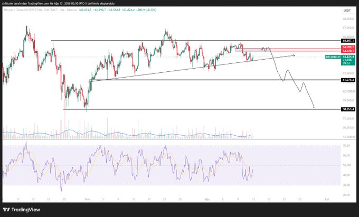Screen dimensions: 359x217
Task: Select the 61.275,3 support price label
Action: [348, 80]
